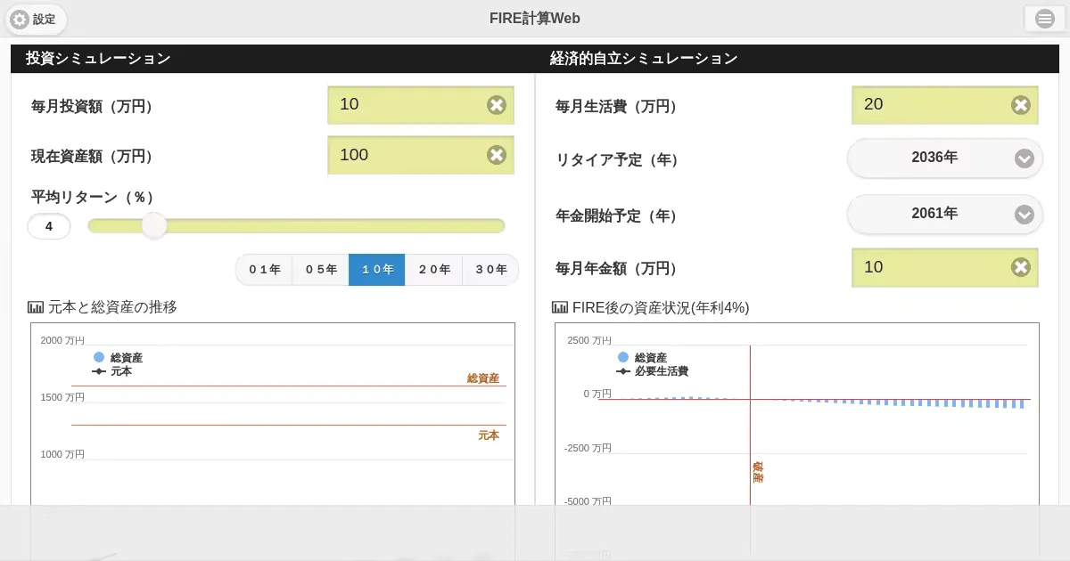This screenshot has height=561, width=1070.
Task: Click the 平均リターン value box showing 4
Action: click(49, 227)
